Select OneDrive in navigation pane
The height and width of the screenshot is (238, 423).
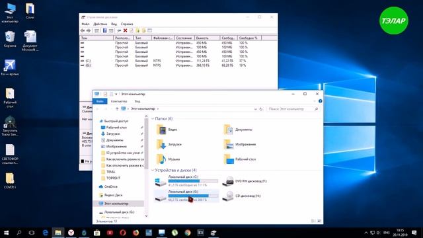110,186
